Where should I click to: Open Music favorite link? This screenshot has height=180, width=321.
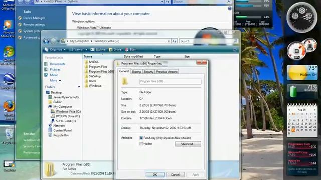pyautogui.click(x=51, y=75)
